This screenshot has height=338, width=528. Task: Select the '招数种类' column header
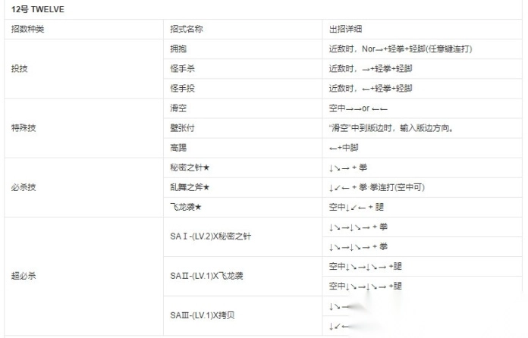point(27,29)
